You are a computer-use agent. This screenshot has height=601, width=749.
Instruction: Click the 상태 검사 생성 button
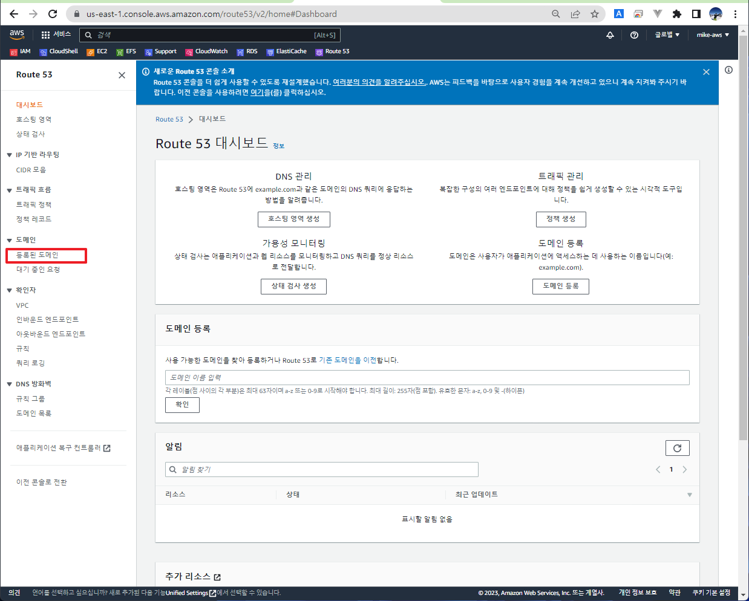tap(293, 286)
